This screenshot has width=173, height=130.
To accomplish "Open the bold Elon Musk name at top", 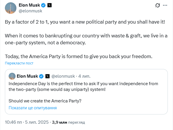I will point(29,5).
